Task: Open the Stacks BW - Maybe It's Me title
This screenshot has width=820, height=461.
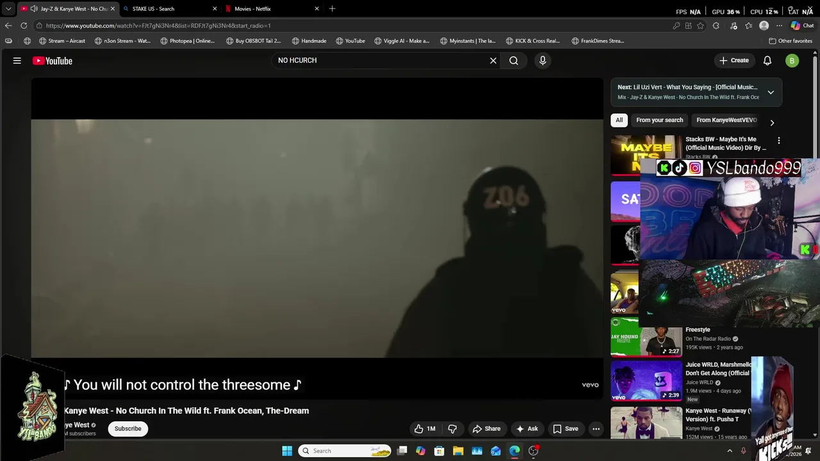Action: pyautogui.click(x=725, y=143)
